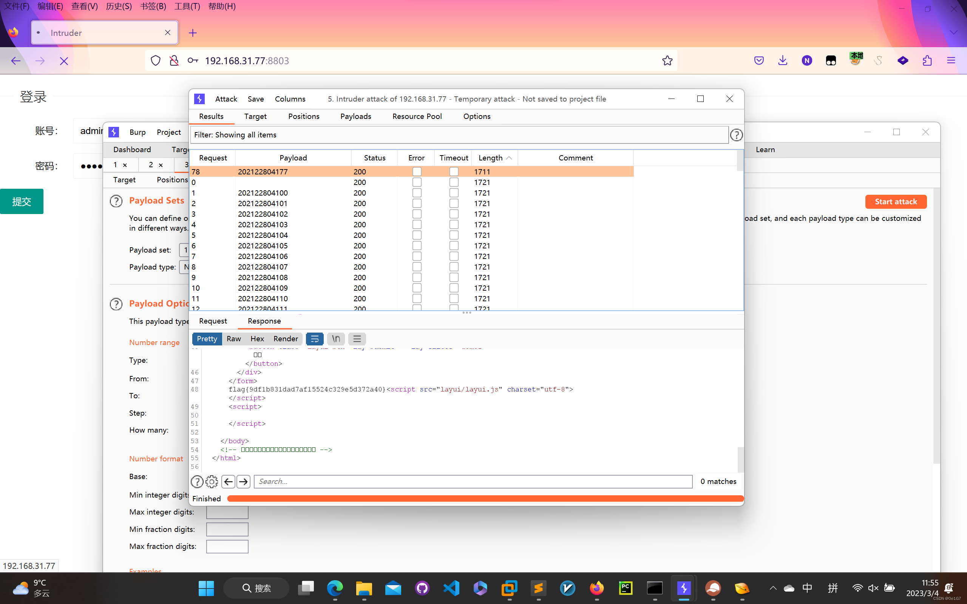Click the Max fraction digits field
The height and width of the screenshot is (604, 967).
point(227,547)
